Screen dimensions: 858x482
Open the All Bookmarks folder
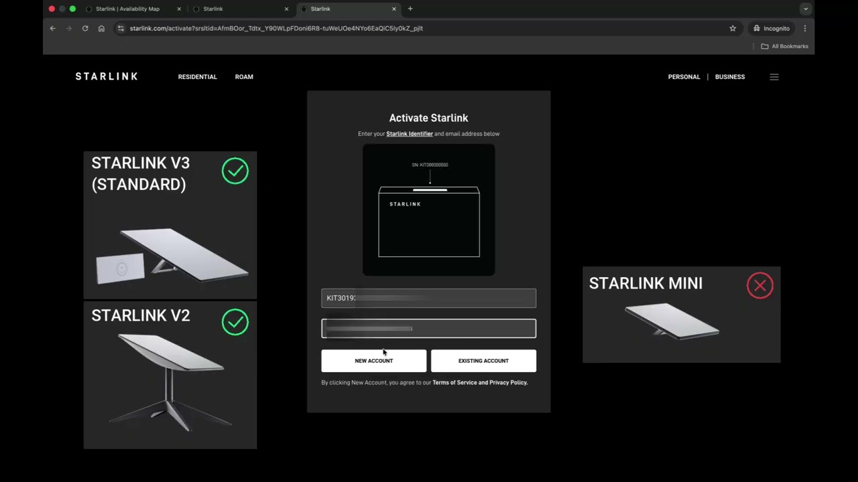pyautogui.click(x=784, y=46)
